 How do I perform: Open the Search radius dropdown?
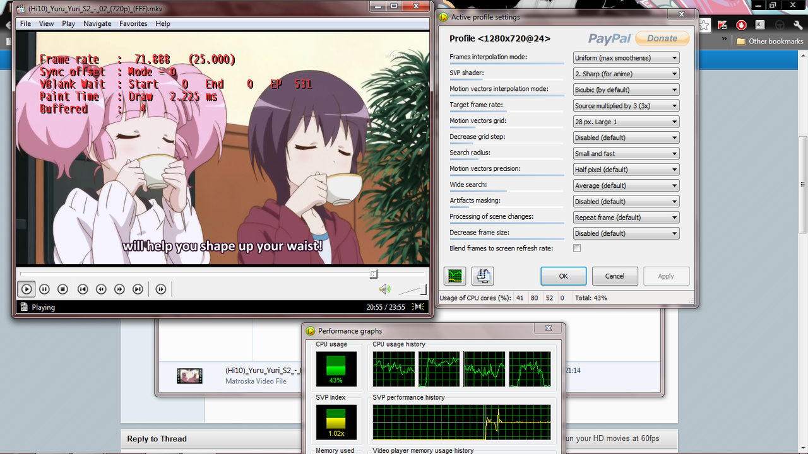(626, 153)
